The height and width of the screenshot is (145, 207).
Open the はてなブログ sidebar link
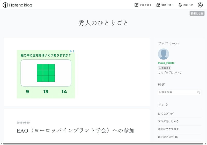pyautogui.click(x=166, y=114)
